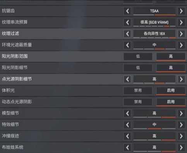Click the TSAA anti-aliasing value box
The height and width of the screenshot is (153, 187).
[x=154, y=11]
